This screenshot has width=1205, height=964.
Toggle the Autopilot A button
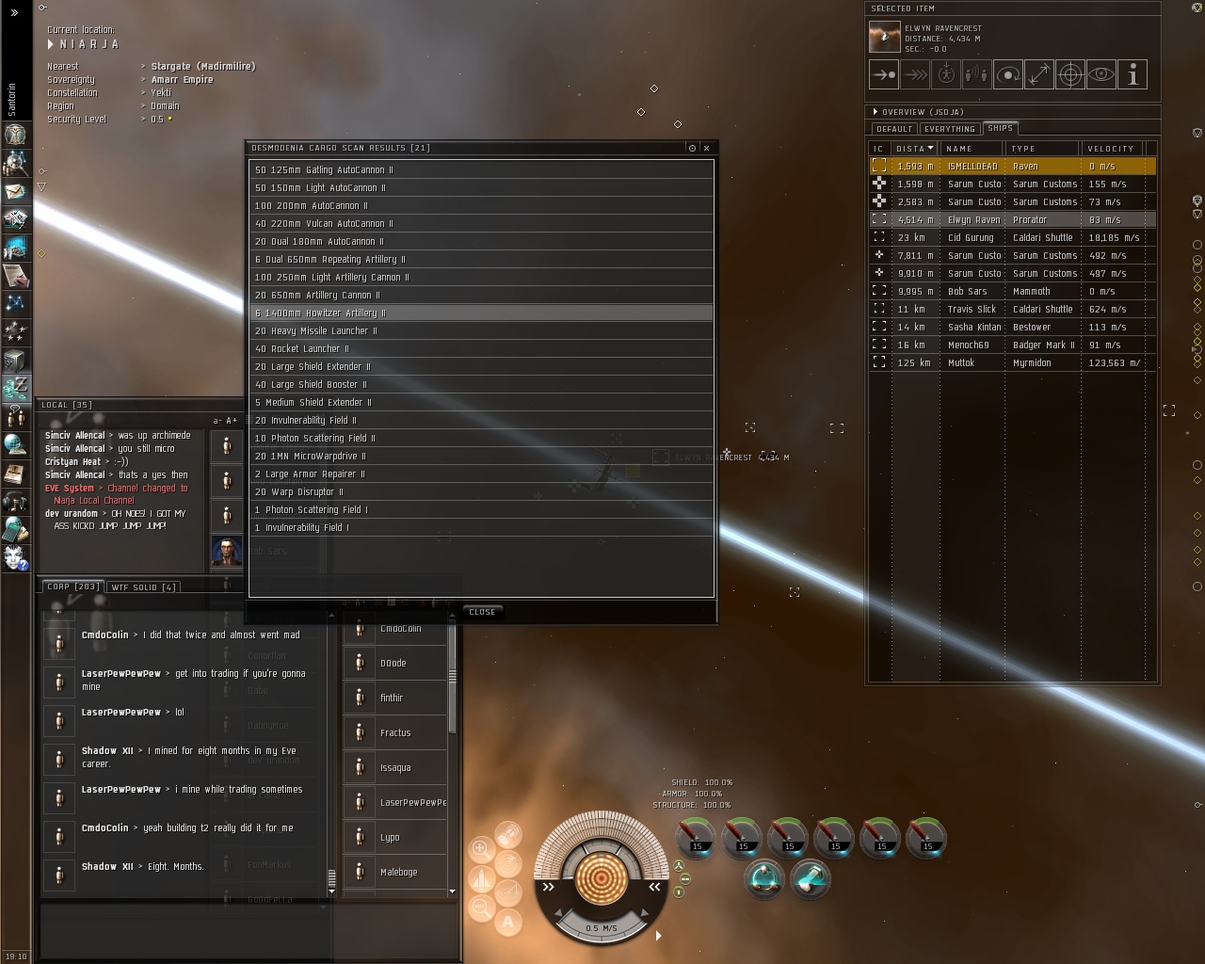click(508, 922)
